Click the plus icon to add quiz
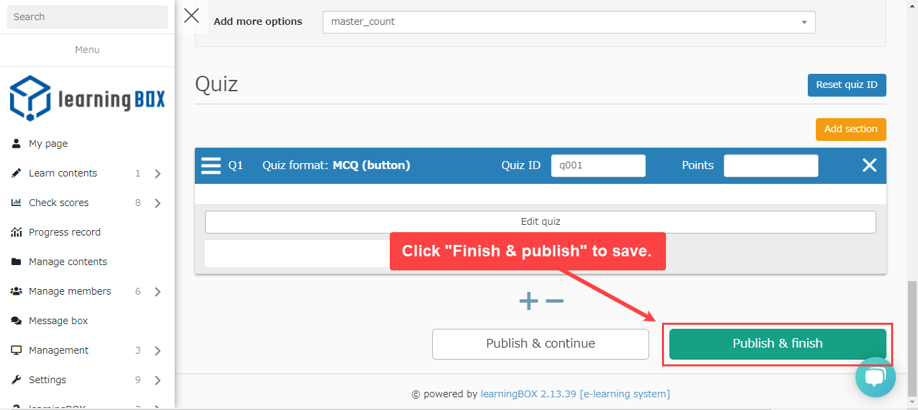This screenshot has width=918, height=410. (x=528, y=301)
